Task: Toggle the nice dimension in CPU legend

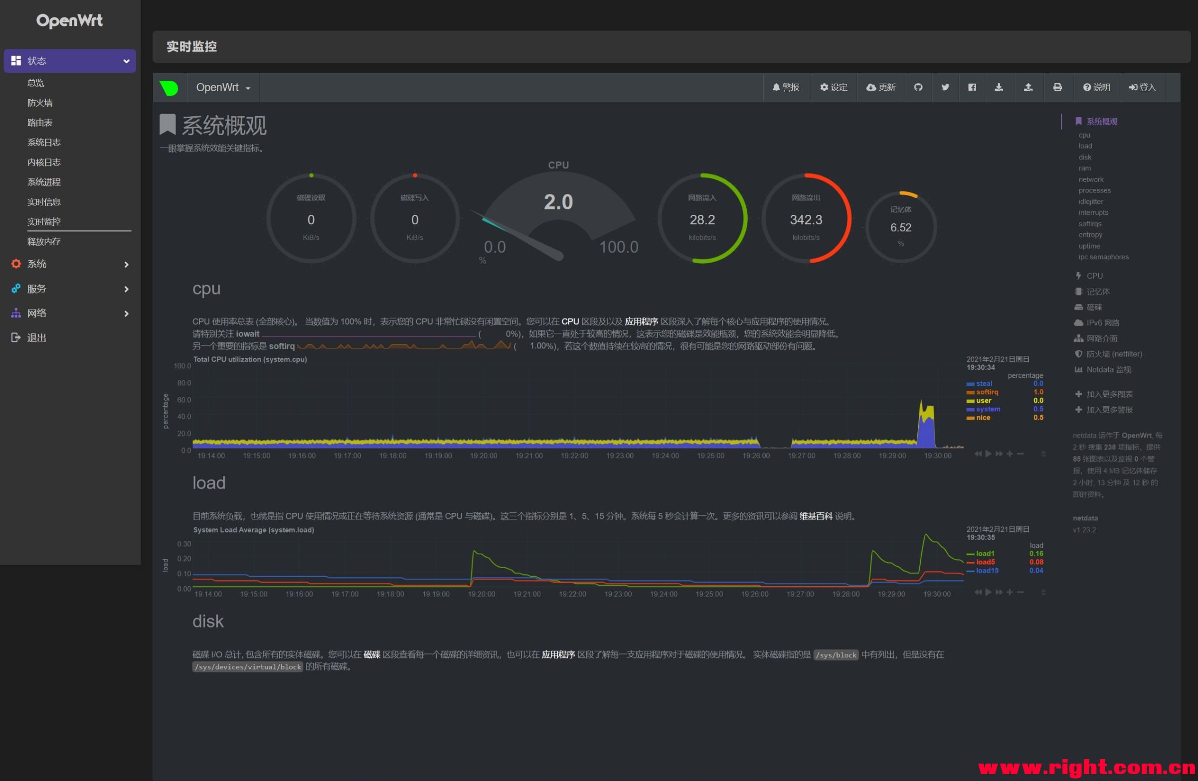Action: click(983, 418)
